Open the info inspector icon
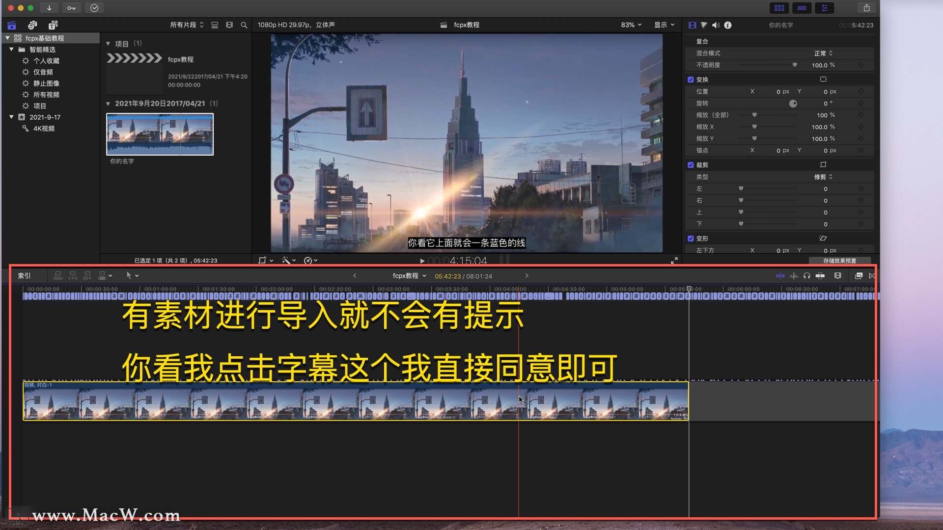 point(728,25)
